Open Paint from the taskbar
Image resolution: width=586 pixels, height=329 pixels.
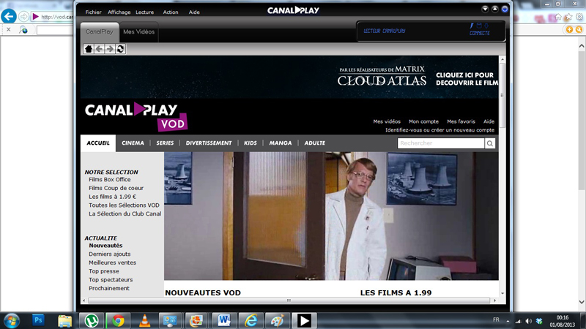tap(278, 320)
